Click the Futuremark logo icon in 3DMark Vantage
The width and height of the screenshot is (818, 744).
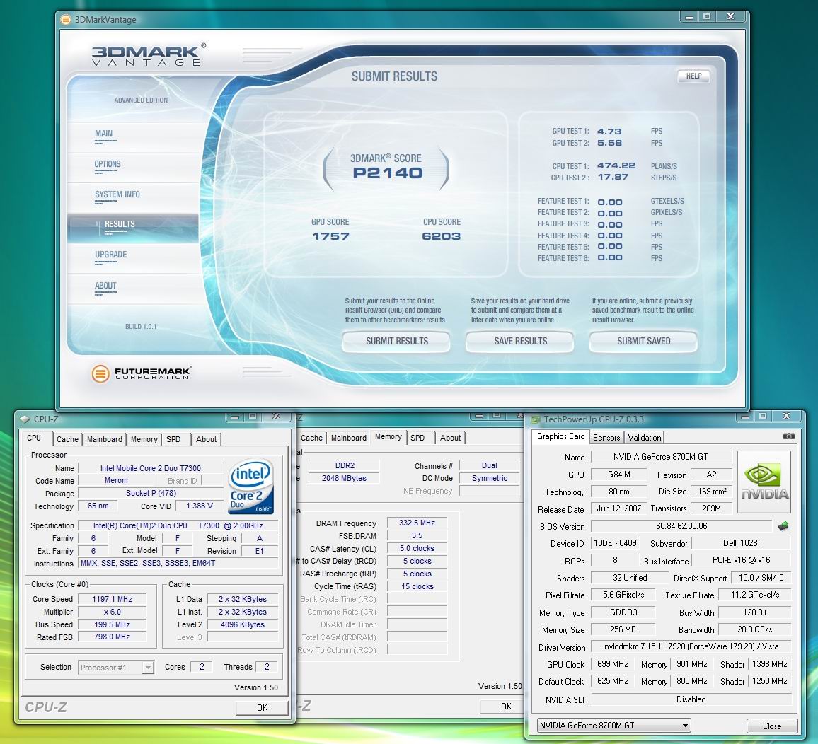click(x=100, y=373)
